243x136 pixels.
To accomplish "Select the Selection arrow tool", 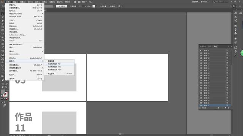I will point(3,14).
